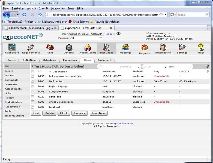Open the Meetings globe icon

125,47
